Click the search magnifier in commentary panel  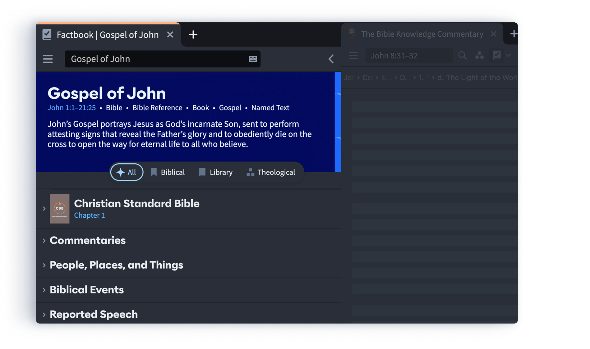pyautogui.click(x=462, y=56)
